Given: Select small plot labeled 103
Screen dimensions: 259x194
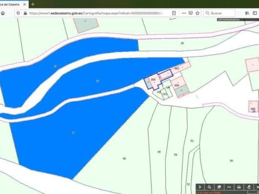Looking at the screenshot, I should (x=165, y=94).
